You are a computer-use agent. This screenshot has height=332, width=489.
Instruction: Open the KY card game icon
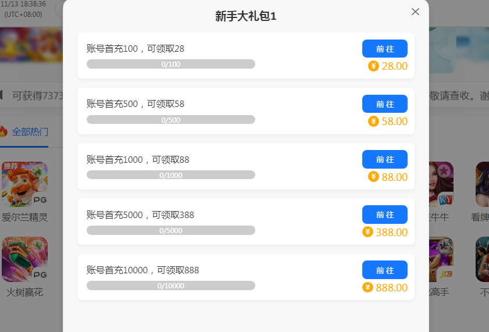tap(441, 184)
